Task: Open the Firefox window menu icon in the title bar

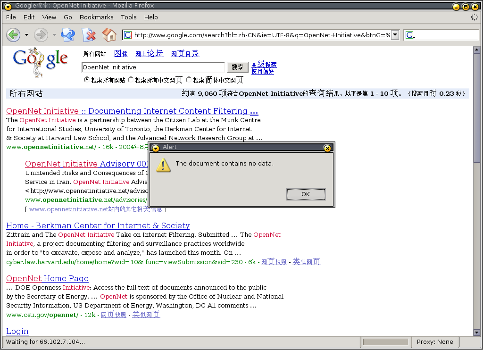Action: click(x=8, y=6)
